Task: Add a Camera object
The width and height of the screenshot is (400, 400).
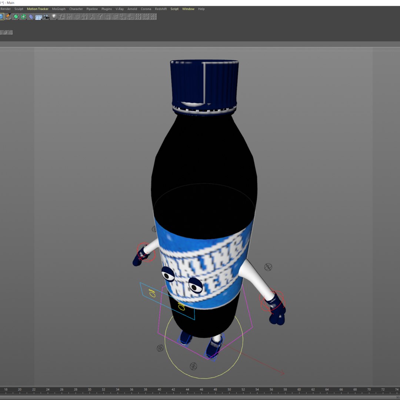Action: [46, 17]
